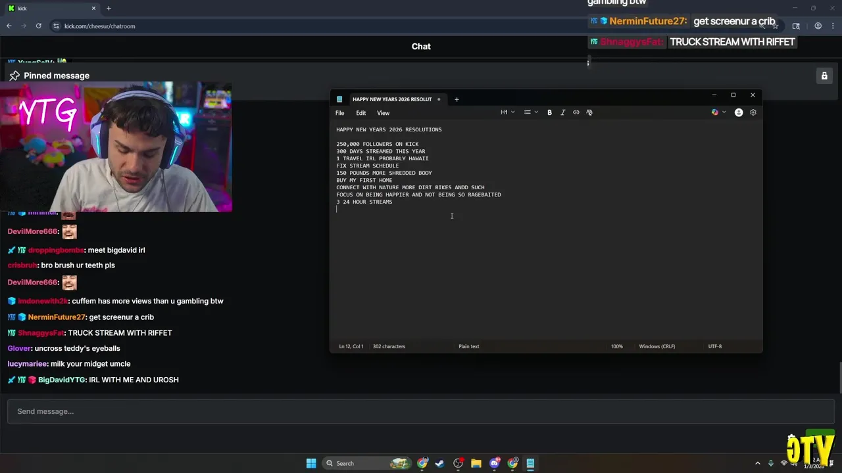Reload the Kick chatroom page
Viewport: 842px width, 473px height.
[39, 26]
